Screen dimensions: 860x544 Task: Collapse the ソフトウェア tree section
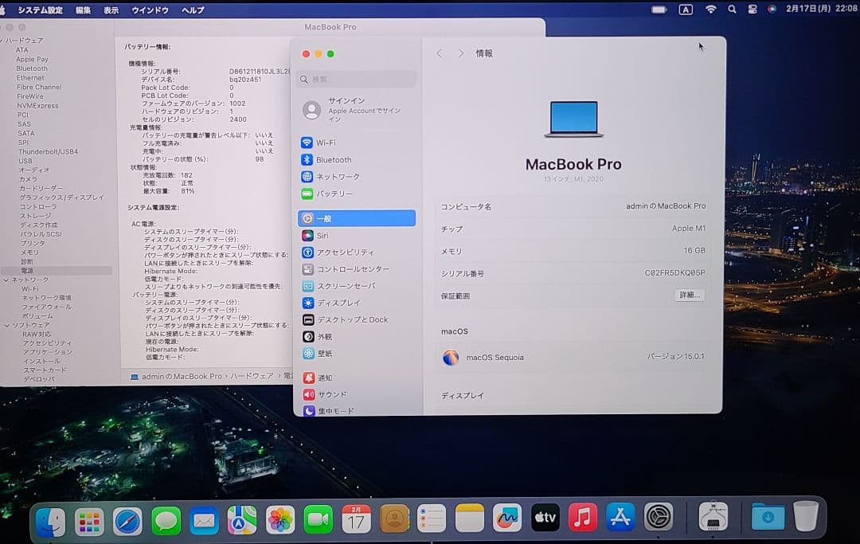[x=6, y=325]
